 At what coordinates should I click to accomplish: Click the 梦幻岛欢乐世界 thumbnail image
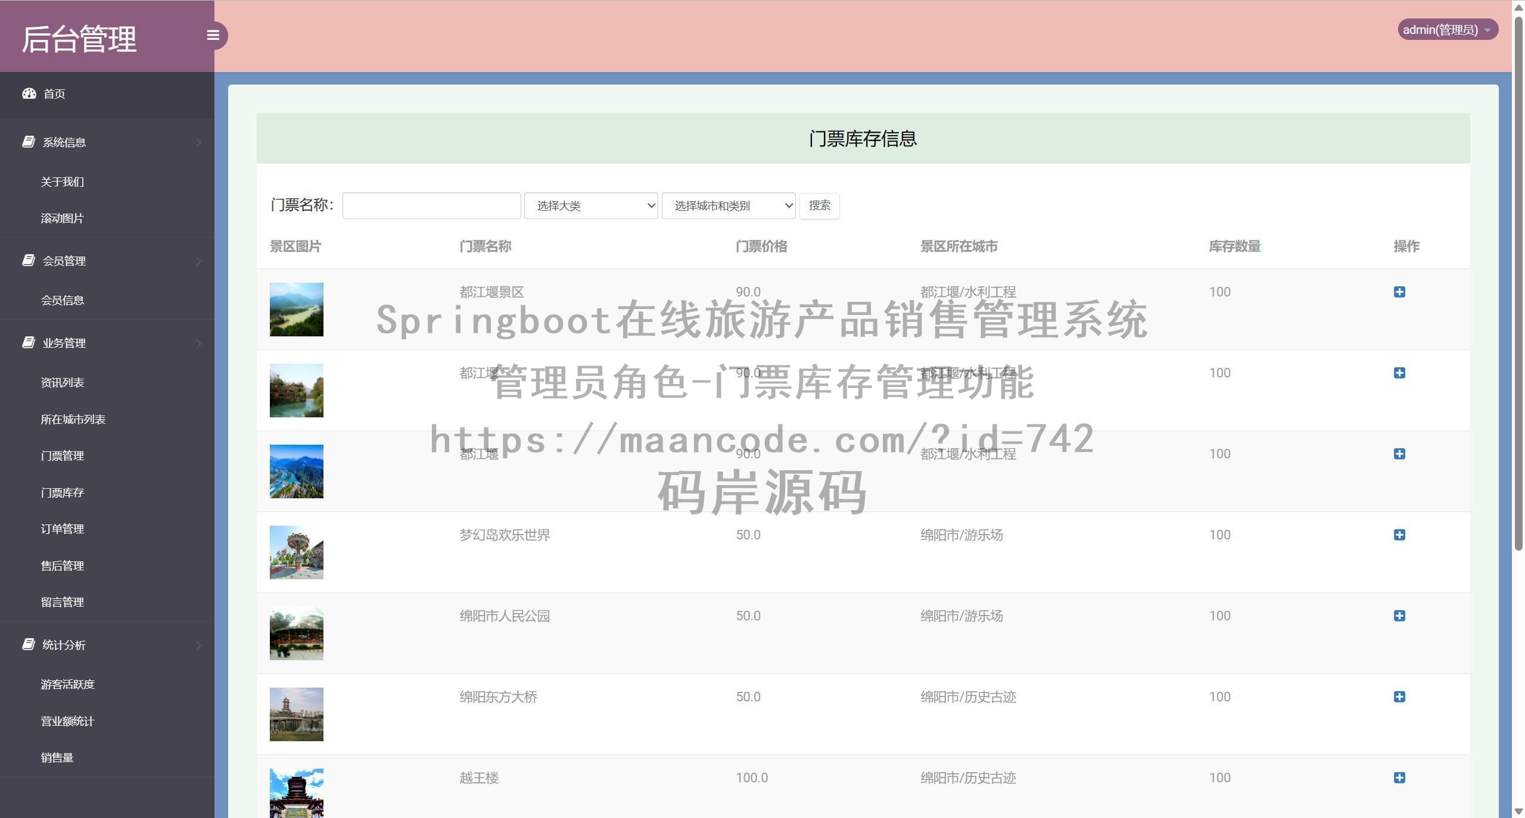[296, 552]
